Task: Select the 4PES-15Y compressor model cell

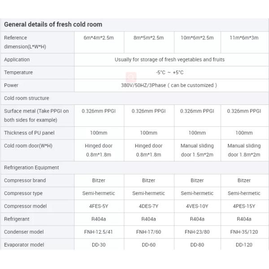Action: pos(243,206)
